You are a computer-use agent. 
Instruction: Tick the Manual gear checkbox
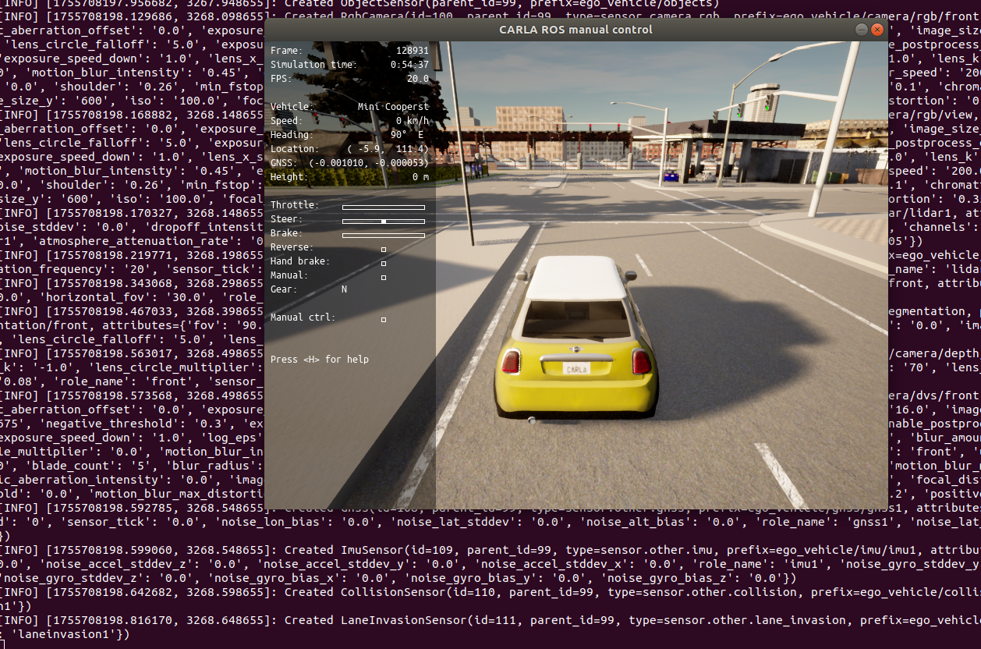[x=384, y=278]
